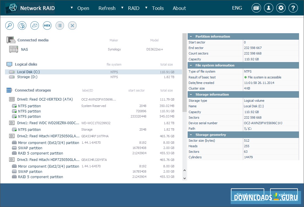Click the storage list scroll-down arrow
This screenshot has width=304, height=207.
point(184,178)
